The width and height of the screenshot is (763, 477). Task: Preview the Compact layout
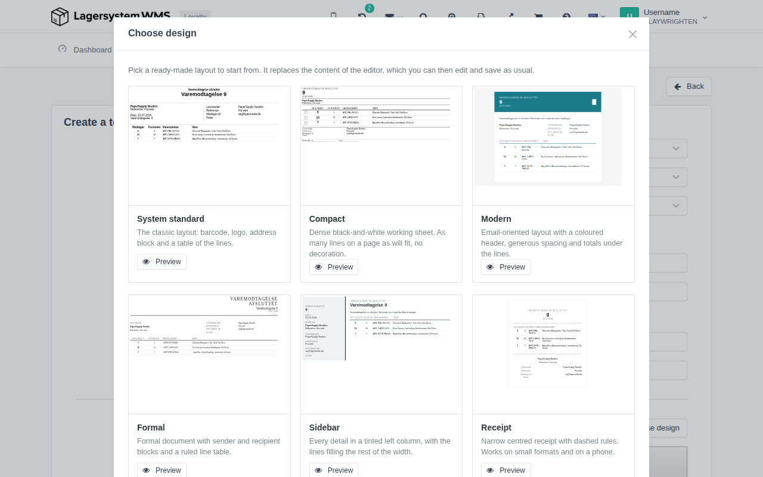pos(334,267)
